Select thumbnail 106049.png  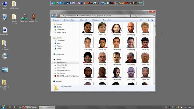pos(88,28)
